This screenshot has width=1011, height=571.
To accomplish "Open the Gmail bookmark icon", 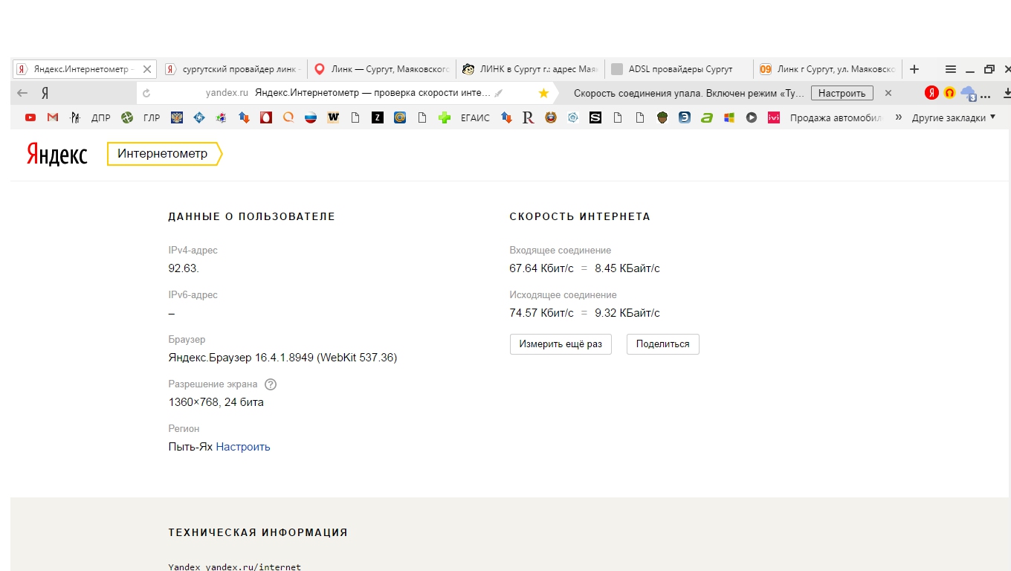I will click(53, 117).
